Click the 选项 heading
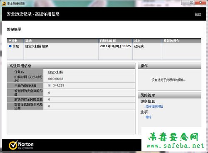Image resolution: width=208 pixels, height=153 pixels. click(144, 112)
